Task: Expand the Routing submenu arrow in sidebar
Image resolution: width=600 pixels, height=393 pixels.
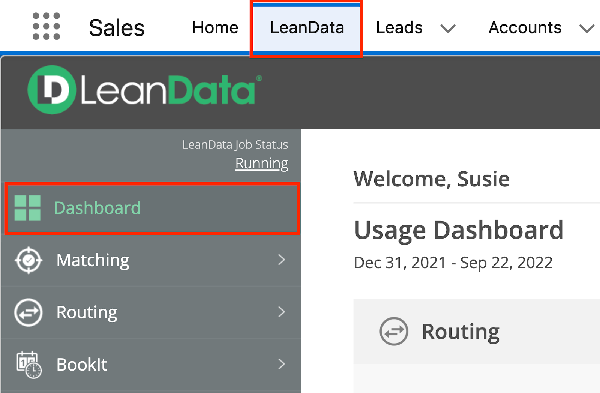Action: 282,312
